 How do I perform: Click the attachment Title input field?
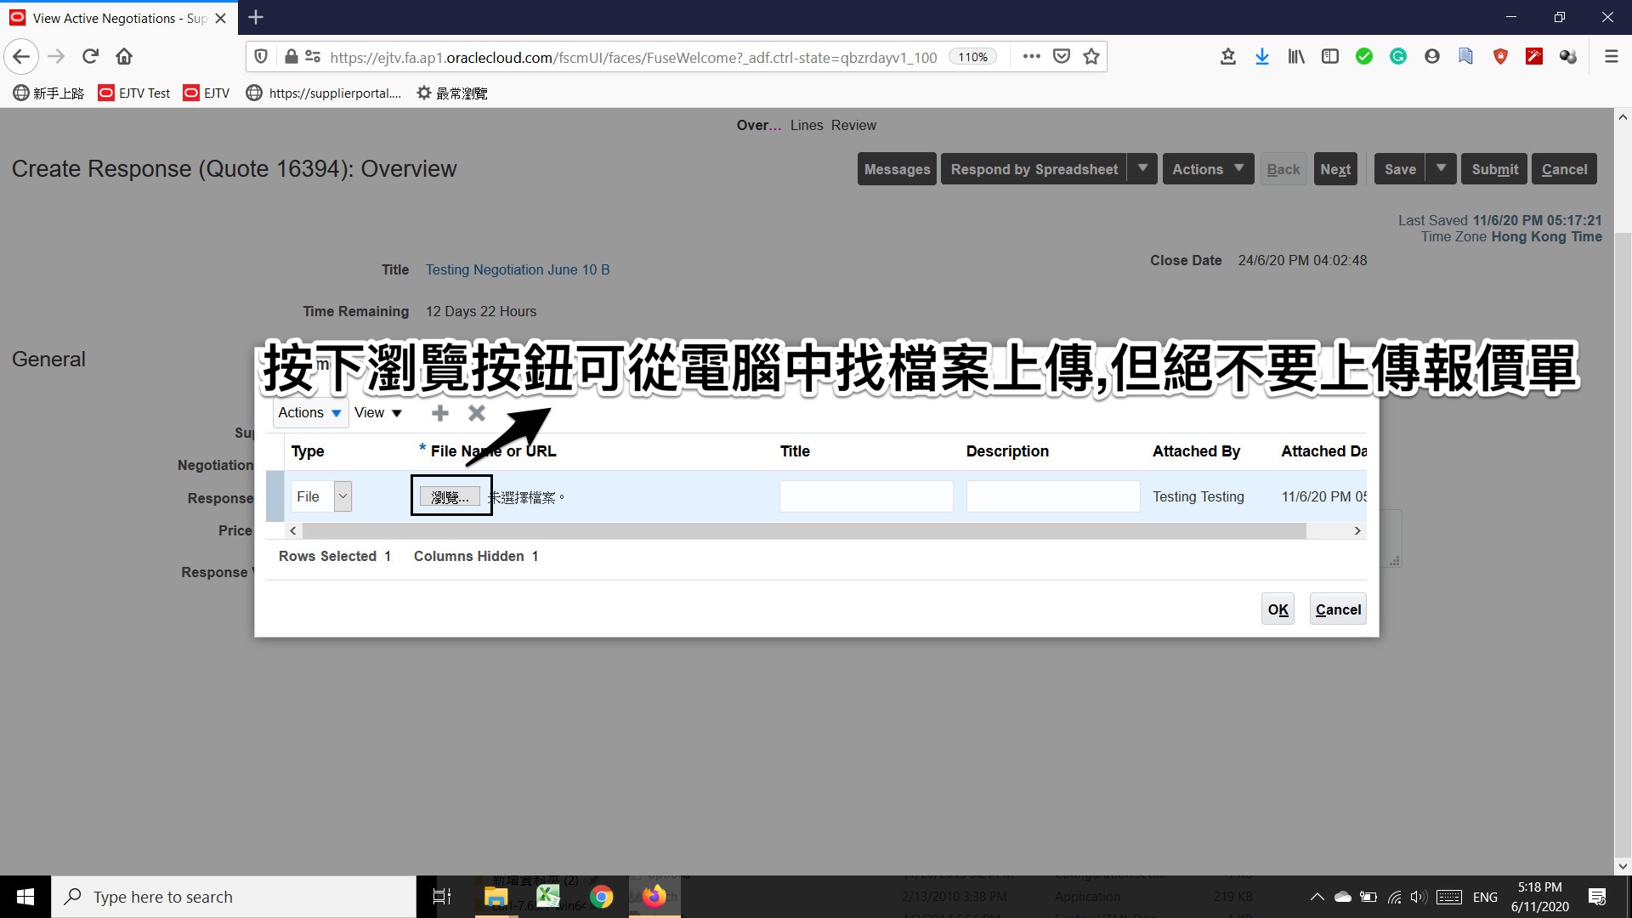(x=866, y=496)
